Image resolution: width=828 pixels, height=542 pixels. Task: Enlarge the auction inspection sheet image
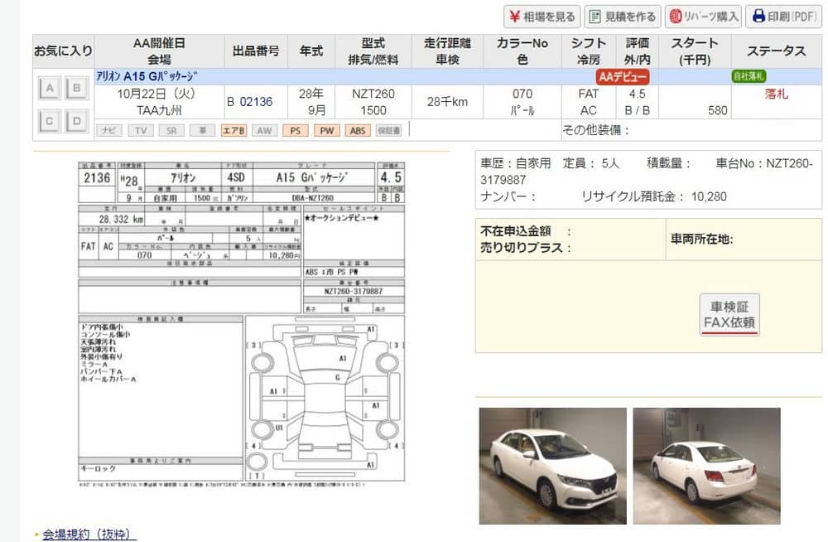click(x=242, y=319)
